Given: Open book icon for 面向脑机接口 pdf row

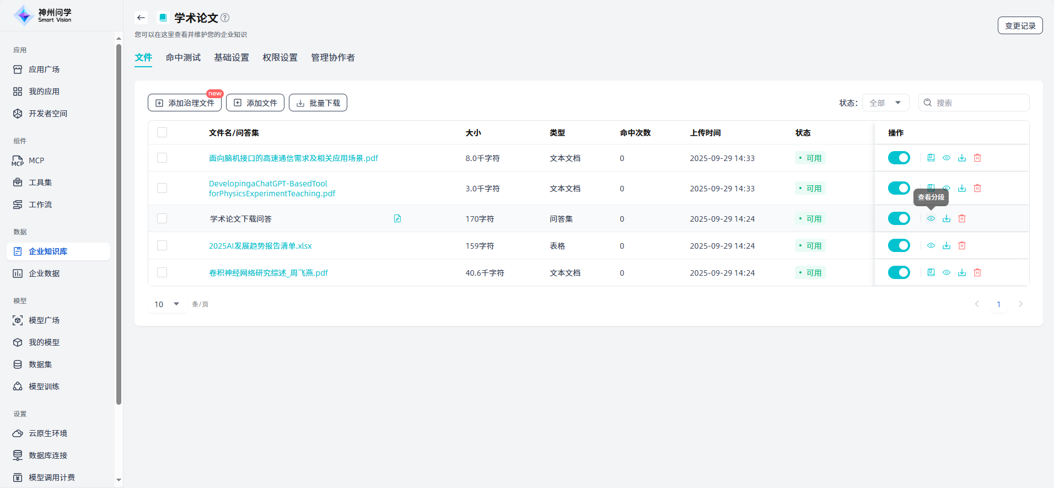Looking at the screenshot, I should click(931, 158).
